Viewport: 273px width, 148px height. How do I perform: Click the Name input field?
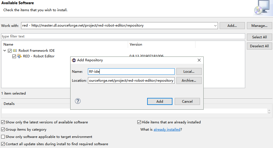pyautogui.click(x=131, y=72)
